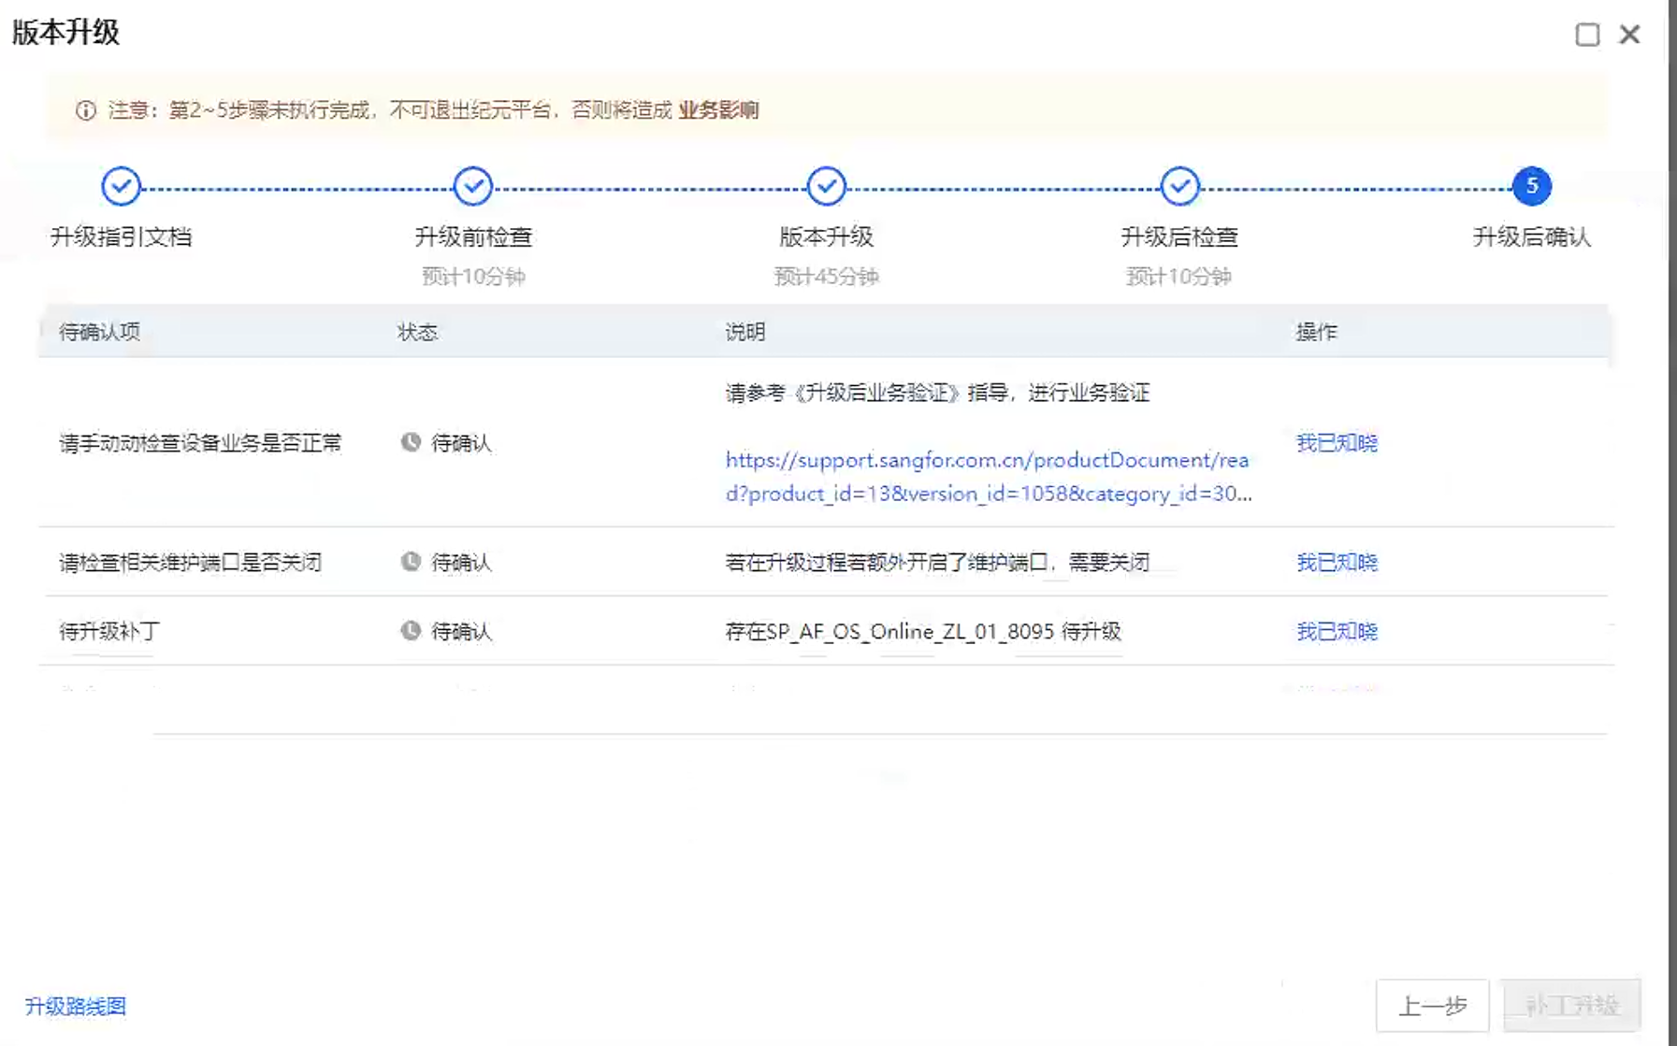
Task: Click the step 5 升级后确认 circle
Action: pos(1531,186)
